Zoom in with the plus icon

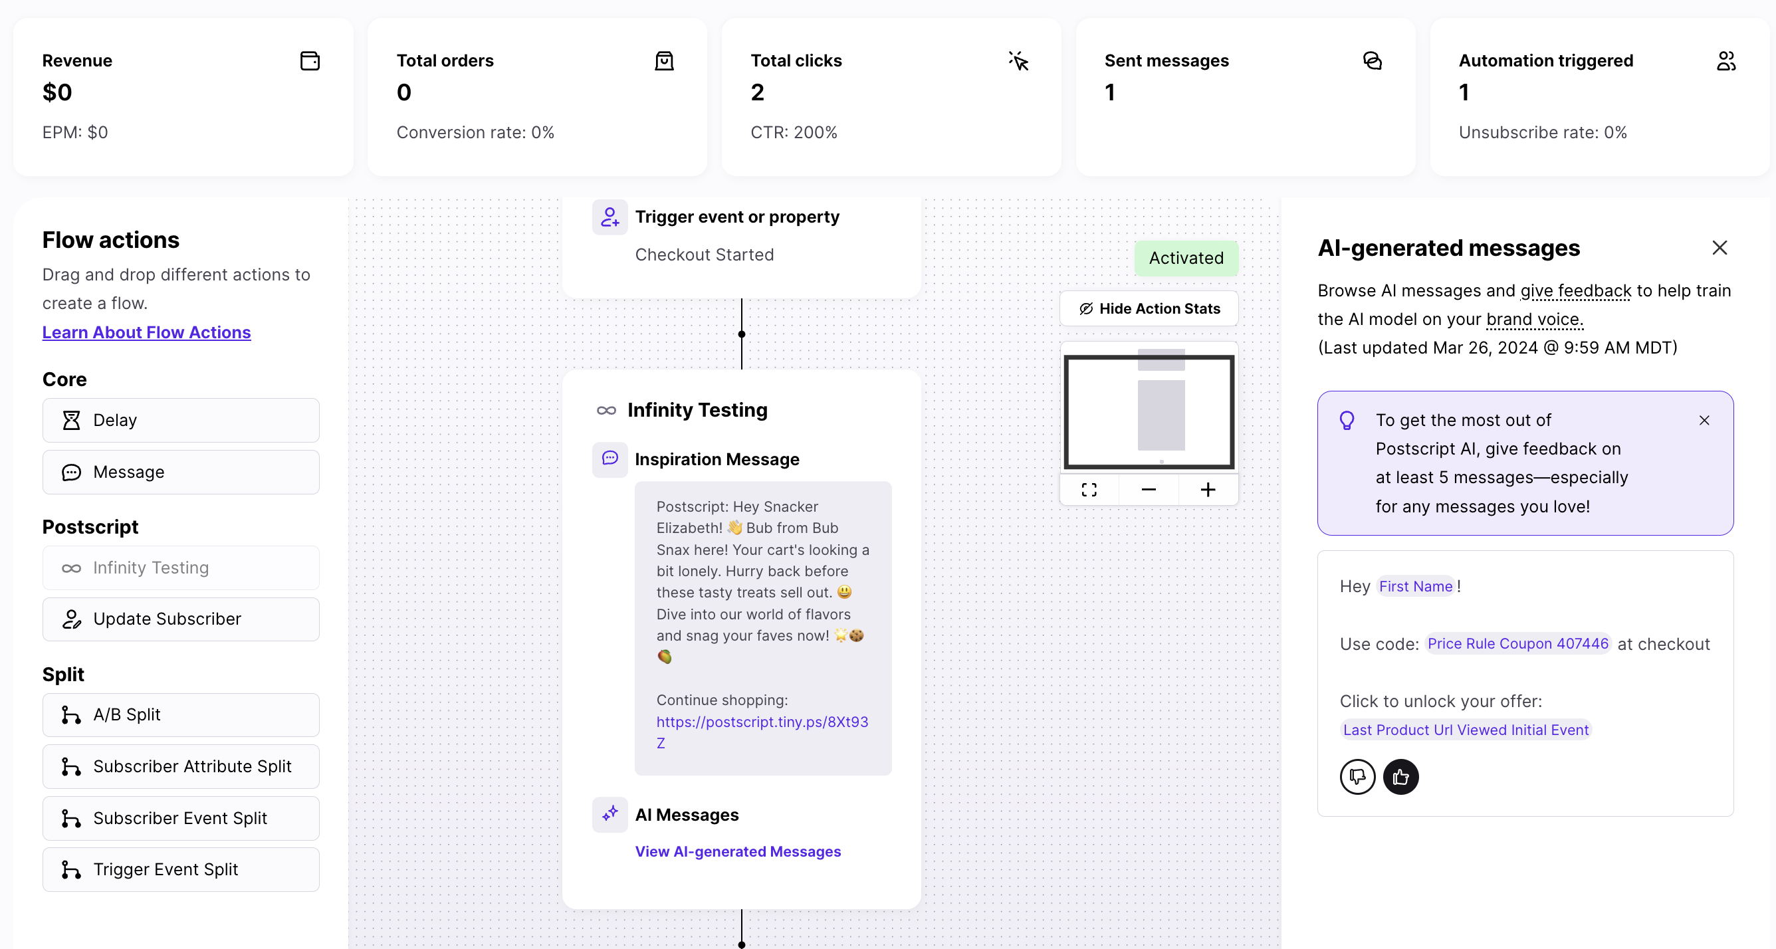pyautogui.click(x=1207, y=489)
